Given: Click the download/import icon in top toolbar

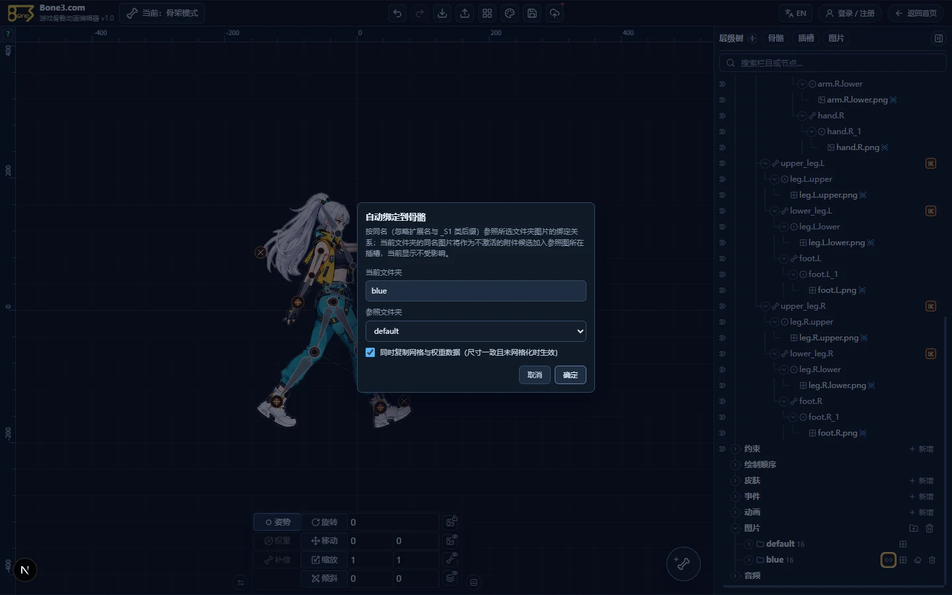Looking at the screenshot, I should coord(442,13).
